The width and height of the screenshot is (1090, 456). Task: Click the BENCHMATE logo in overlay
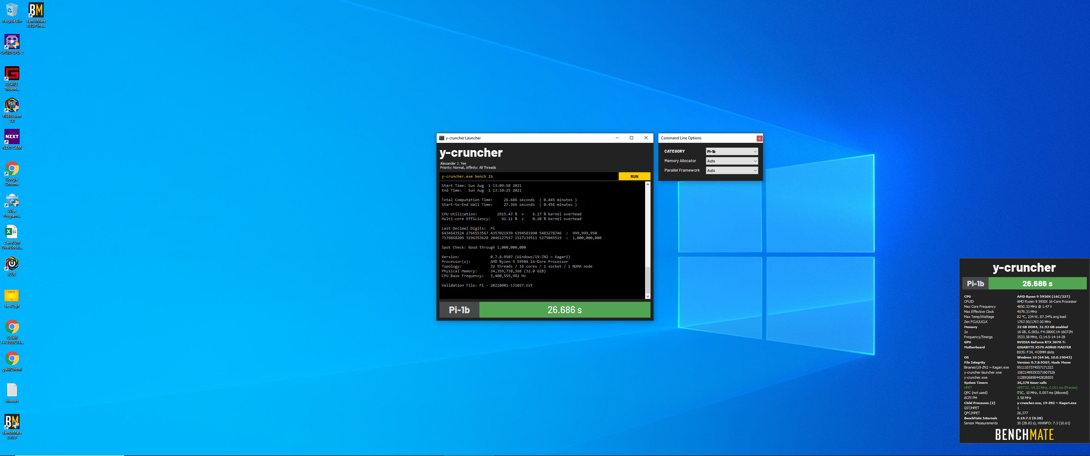pyautogui.click(x=1024, y=434)
